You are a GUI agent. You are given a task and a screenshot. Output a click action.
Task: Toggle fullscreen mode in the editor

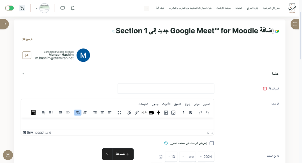pyautogui.click(x=120, y=113)
